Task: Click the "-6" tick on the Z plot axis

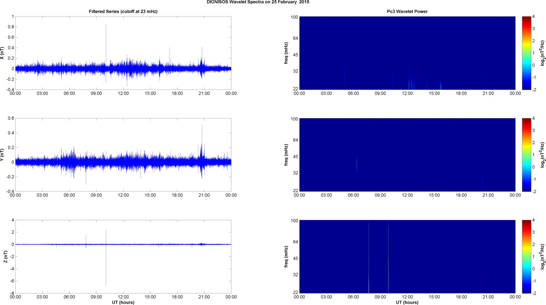Action: 12,281
